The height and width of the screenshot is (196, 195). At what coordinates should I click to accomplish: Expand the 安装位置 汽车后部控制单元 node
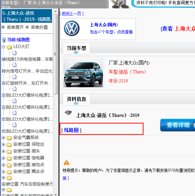point(3,178)
